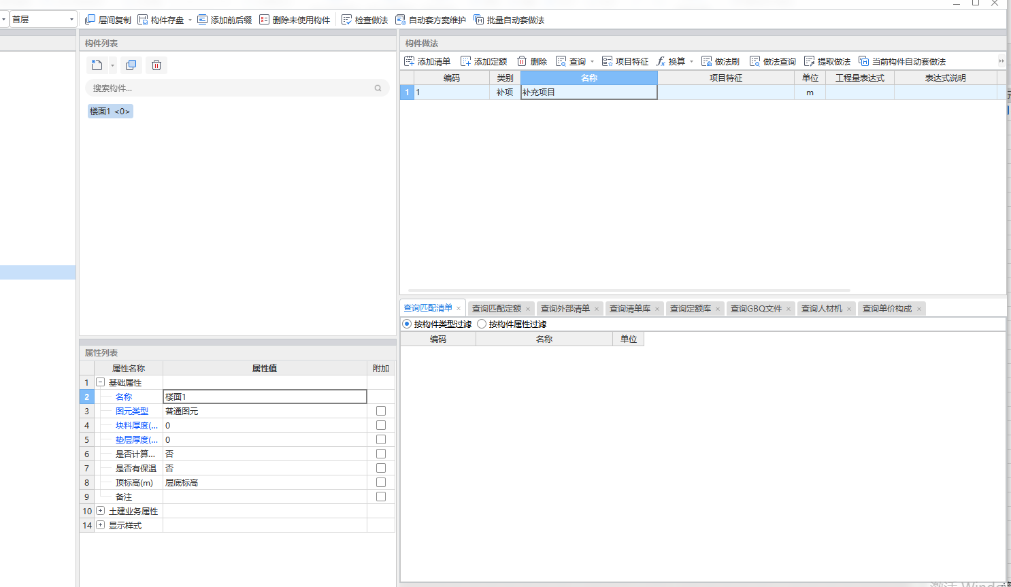The width and height of the screenshot is (1011, 587).
Task: Open the new component dropdown arrow
Action: [x=112, y=65]
